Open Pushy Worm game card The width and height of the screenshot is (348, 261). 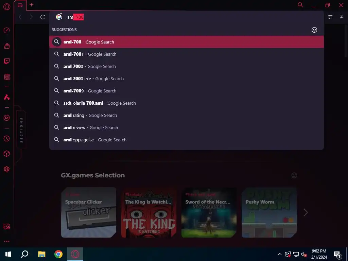tap(269, 212)
